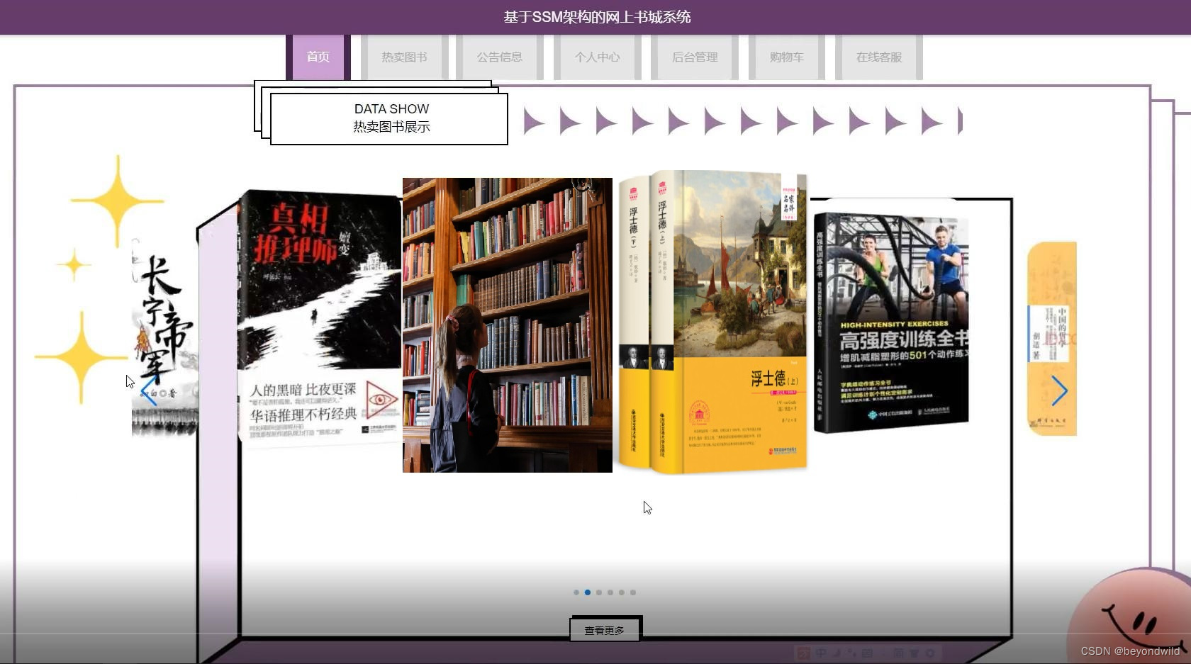Open the 在线客服 customer service link
Viewport: 1191px width, 664px height.
pyautogui.click(x=878, y=57)
